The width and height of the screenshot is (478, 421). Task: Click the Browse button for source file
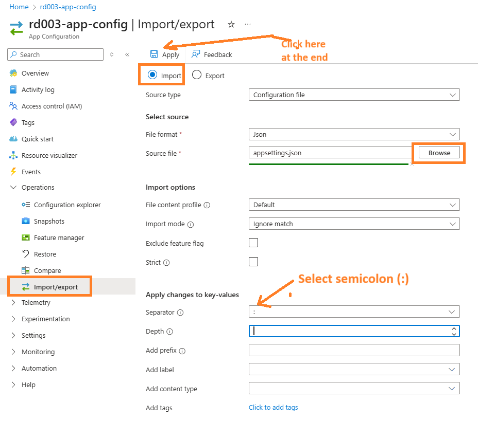(x=439, y=153)
